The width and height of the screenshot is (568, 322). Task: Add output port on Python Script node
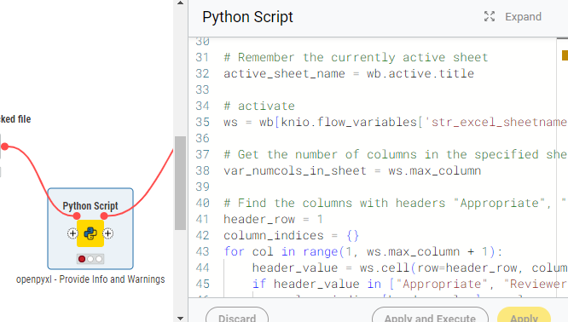[x=108, y=233]
